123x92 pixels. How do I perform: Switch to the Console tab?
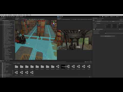(x=8, y=61)
